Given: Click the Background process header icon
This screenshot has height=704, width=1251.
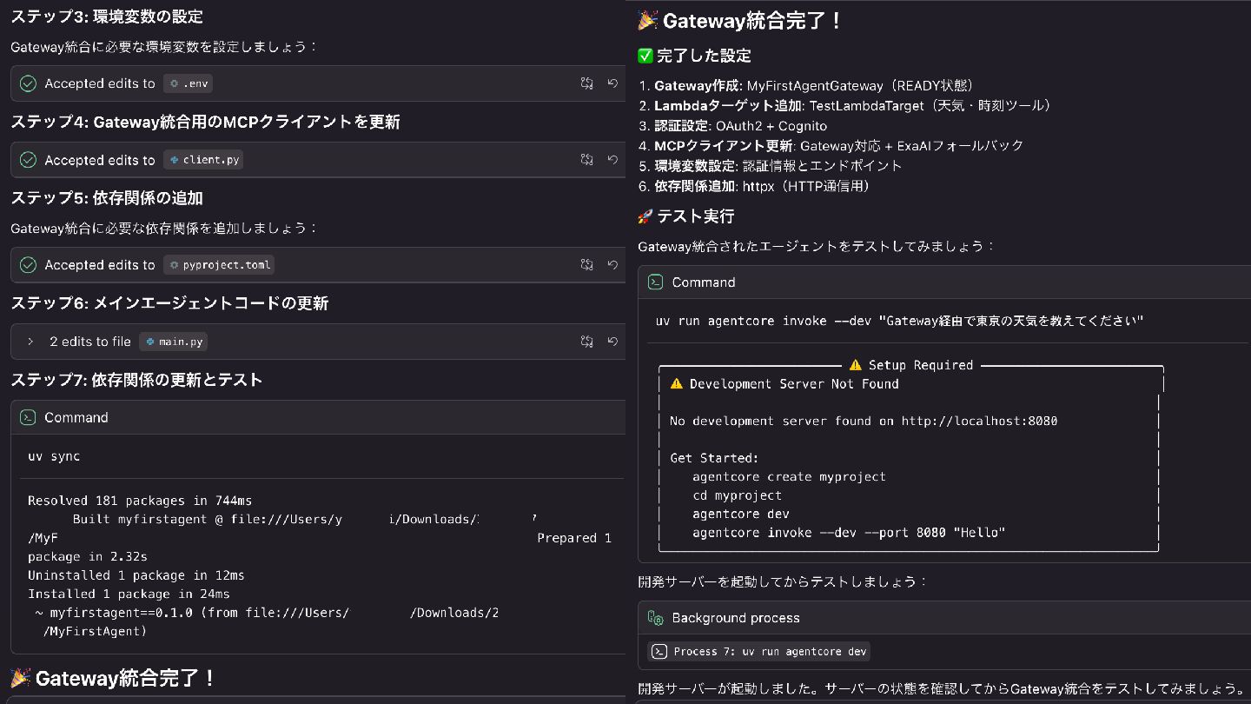Looking at the screenshot, I should [656, 618].
